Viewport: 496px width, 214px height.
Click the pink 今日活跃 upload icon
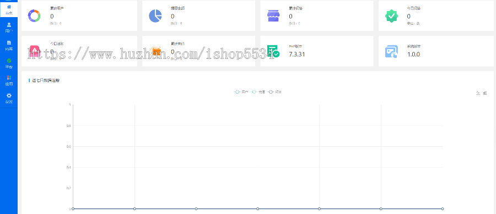point(35,51)
